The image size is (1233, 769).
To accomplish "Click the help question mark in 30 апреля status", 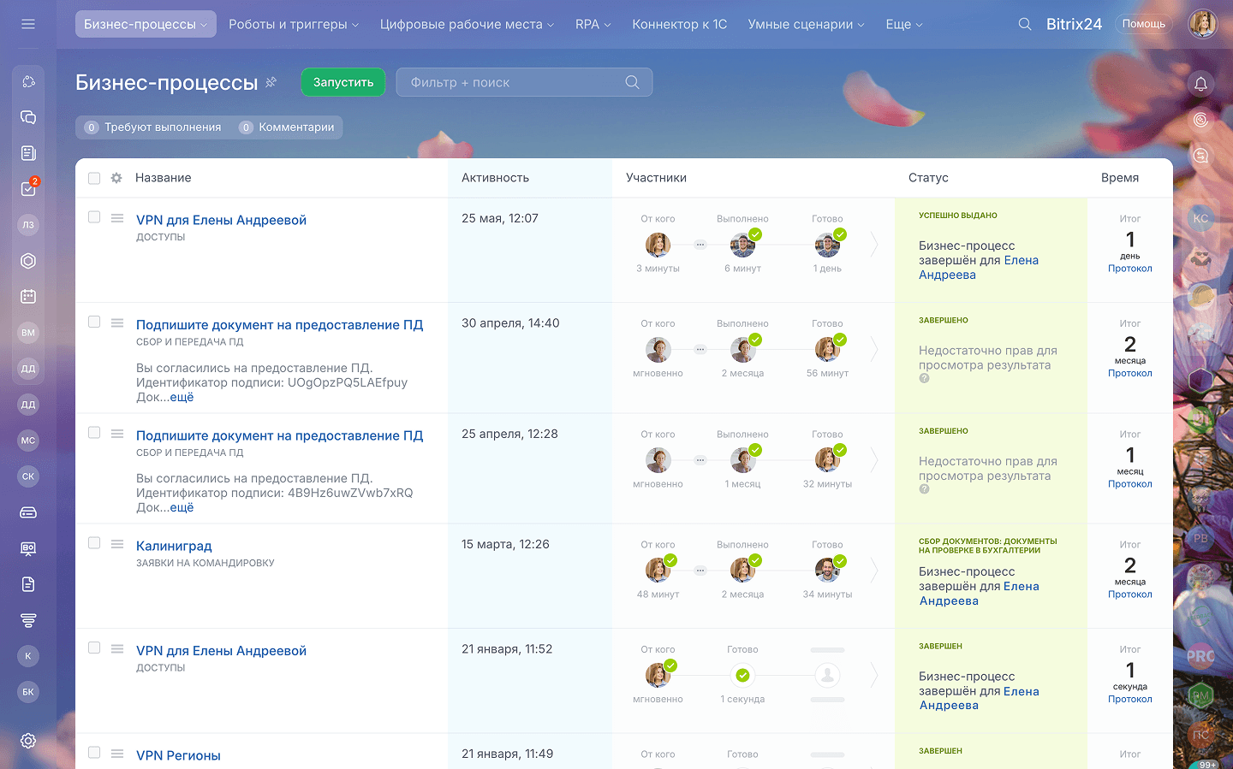I will [x=924, y=378].
